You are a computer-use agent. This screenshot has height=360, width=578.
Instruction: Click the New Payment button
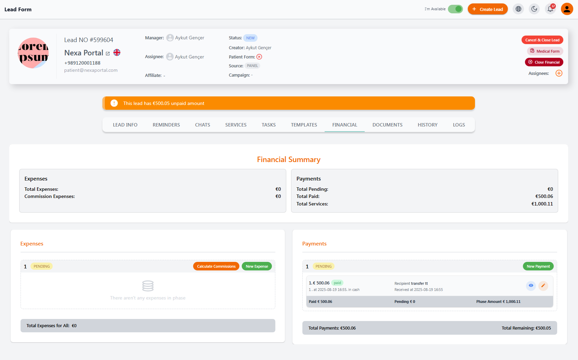(x=538, y=266)
